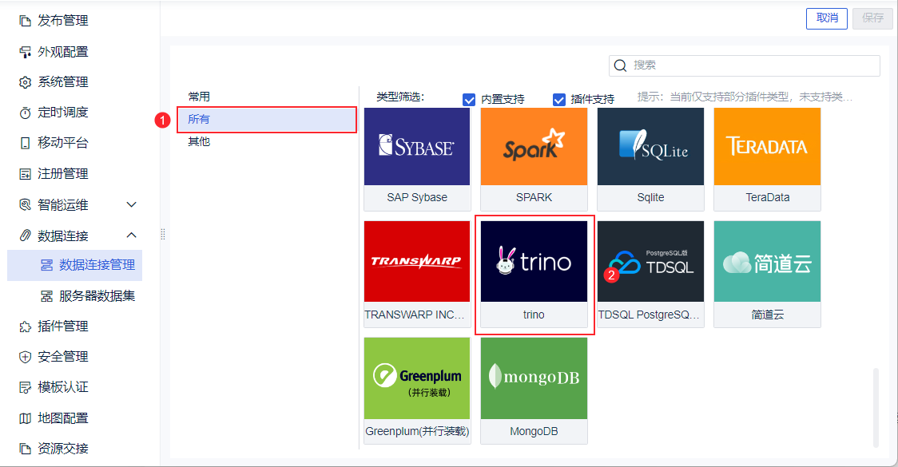
Task: Open the 其他 category
Action: pos(199,141)
